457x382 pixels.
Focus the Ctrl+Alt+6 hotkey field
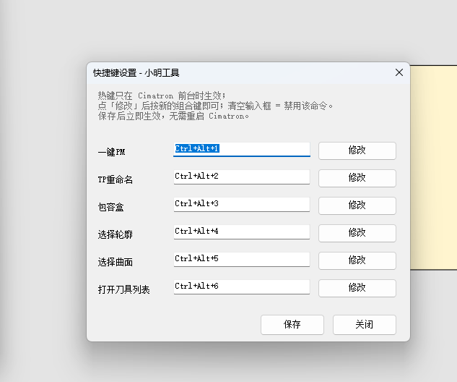242,286
